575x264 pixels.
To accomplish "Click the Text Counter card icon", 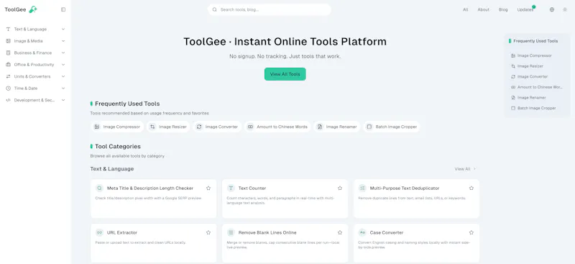I will (x=231, y=188).
